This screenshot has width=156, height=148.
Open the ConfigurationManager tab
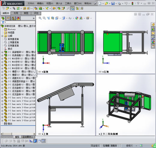click(13, 18)
